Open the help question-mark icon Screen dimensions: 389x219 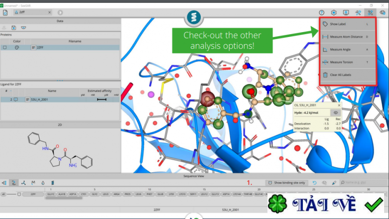click(x=321, y=13)
